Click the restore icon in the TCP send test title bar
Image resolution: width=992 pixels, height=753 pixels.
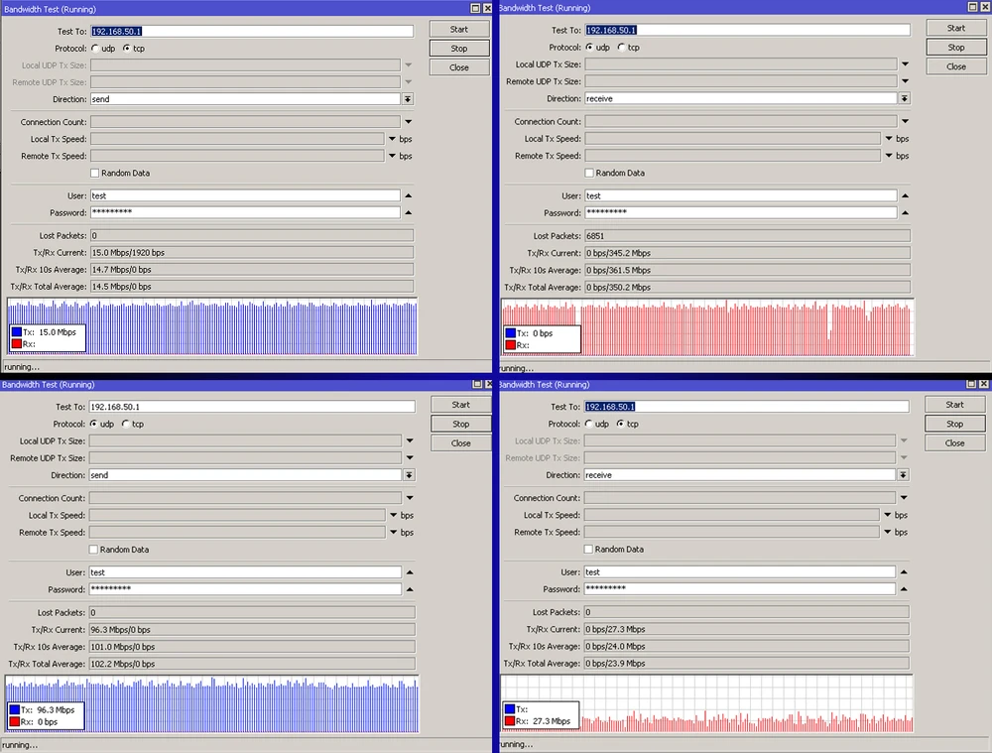[x=474, y=8]
